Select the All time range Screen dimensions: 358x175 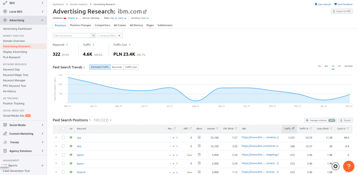coord(349,66)
